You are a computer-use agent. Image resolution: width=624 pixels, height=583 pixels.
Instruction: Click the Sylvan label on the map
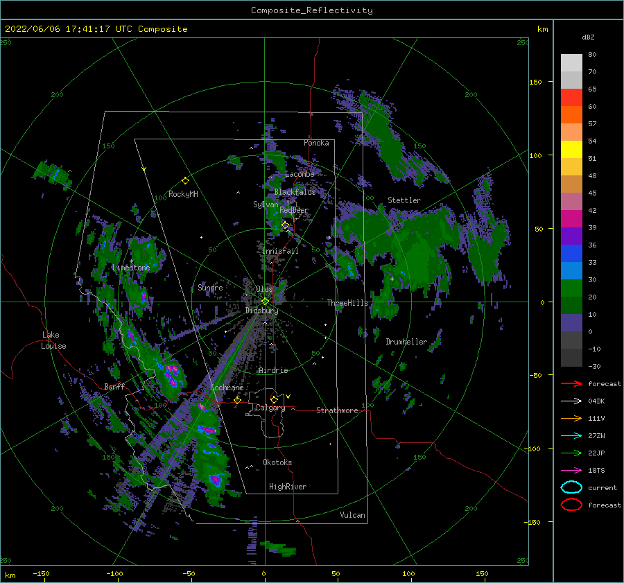point(266,205)
